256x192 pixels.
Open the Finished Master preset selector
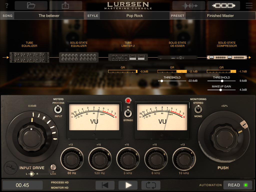tap(220, 15)
